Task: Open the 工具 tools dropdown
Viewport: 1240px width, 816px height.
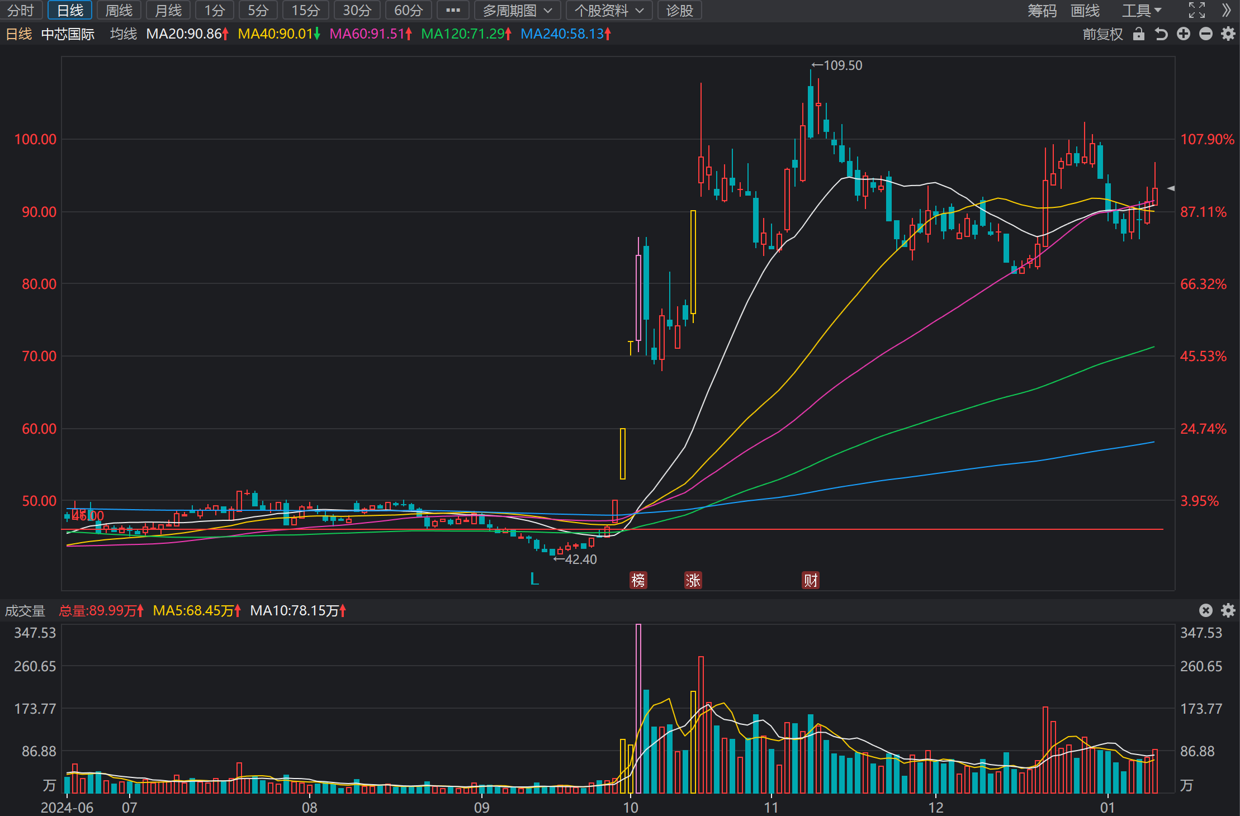Action: click(x=1142, y=10)
